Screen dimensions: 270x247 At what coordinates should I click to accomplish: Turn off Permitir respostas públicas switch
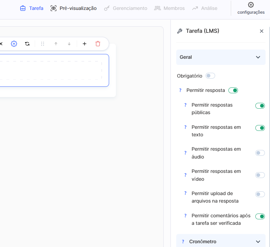(260, 106)
